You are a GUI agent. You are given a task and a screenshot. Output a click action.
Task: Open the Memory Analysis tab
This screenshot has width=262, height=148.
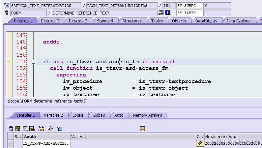tap(147, 115)
